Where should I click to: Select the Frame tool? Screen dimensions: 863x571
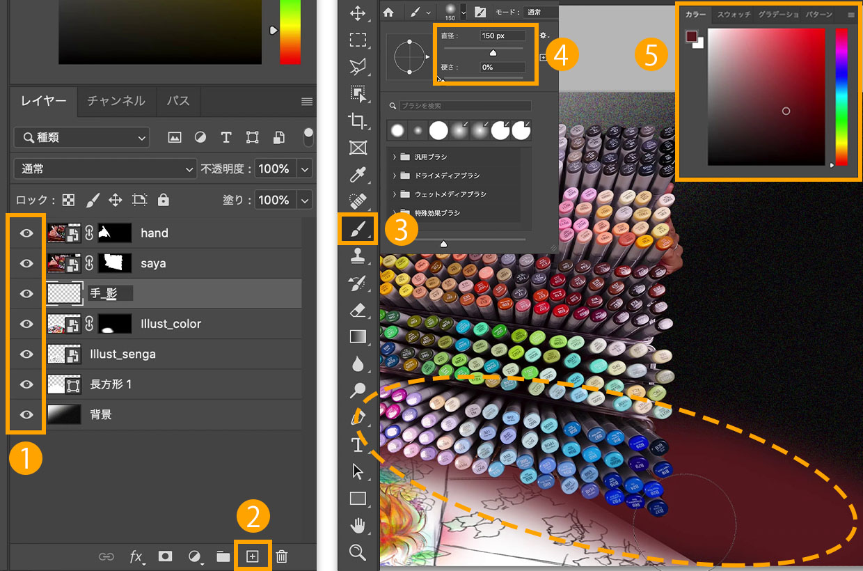[x=358, y=147]
